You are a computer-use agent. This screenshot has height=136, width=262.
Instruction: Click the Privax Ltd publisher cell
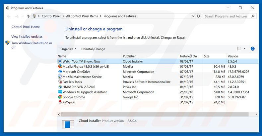[x=129, y=87]
